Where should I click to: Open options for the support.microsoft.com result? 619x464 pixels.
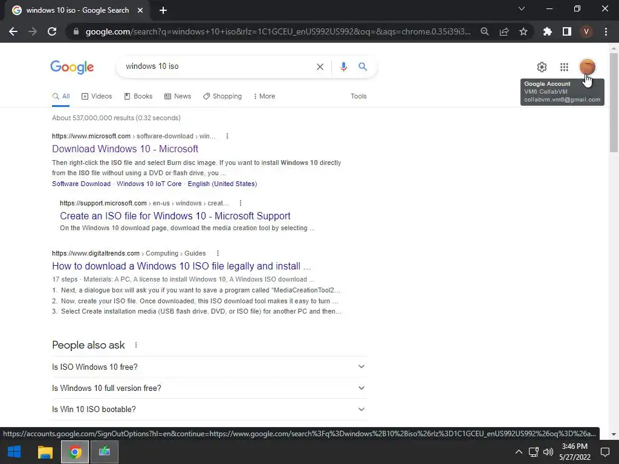[241, 203]
